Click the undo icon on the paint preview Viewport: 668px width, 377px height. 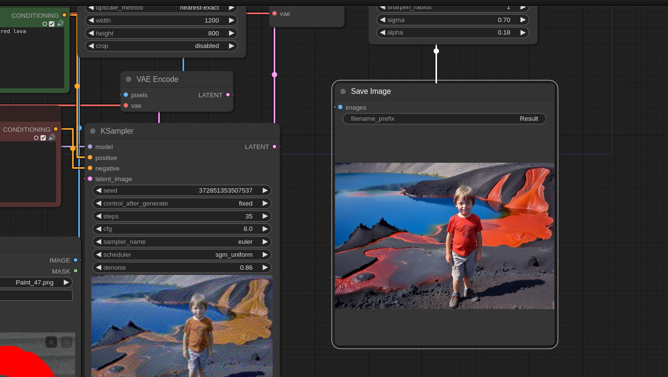pyautogui.click(x=51, y=342)
